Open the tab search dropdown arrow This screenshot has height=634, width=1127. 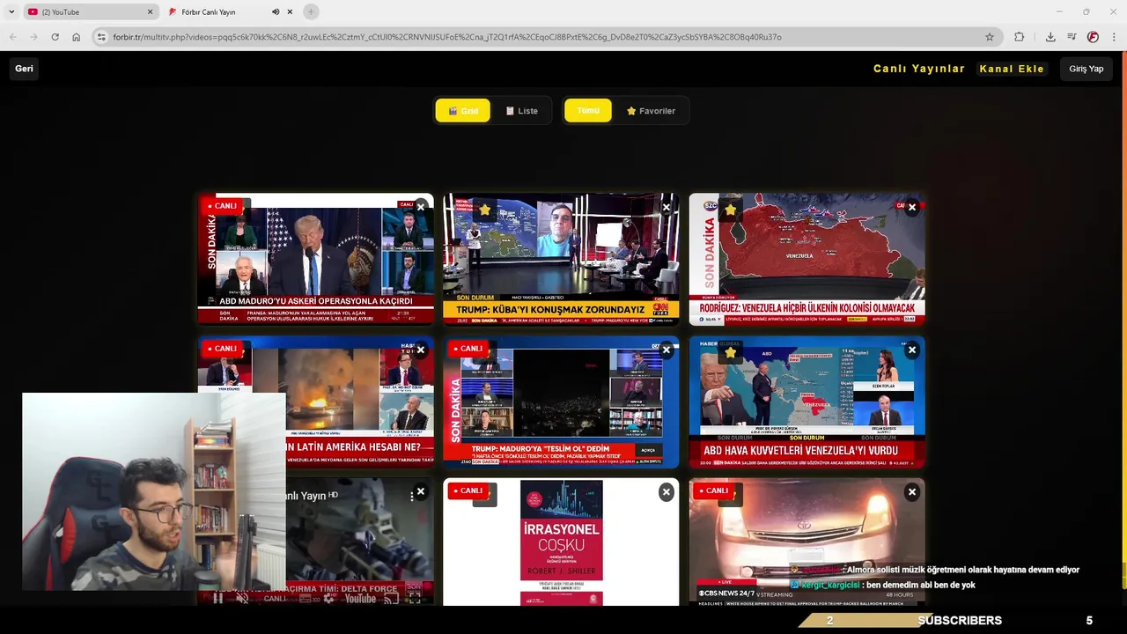click(11, 11)
